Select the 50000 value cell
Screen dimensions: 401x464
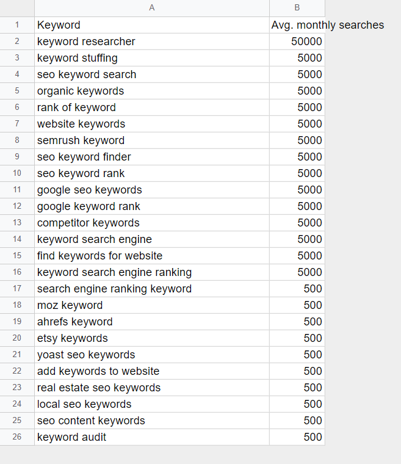(297, 42)
